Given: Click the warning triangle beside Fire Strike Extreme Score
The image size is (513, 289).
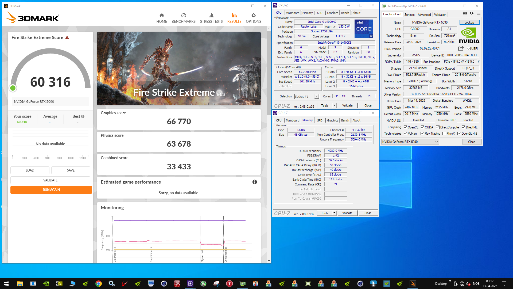Looking at the screenshot, I should (67, 38).
